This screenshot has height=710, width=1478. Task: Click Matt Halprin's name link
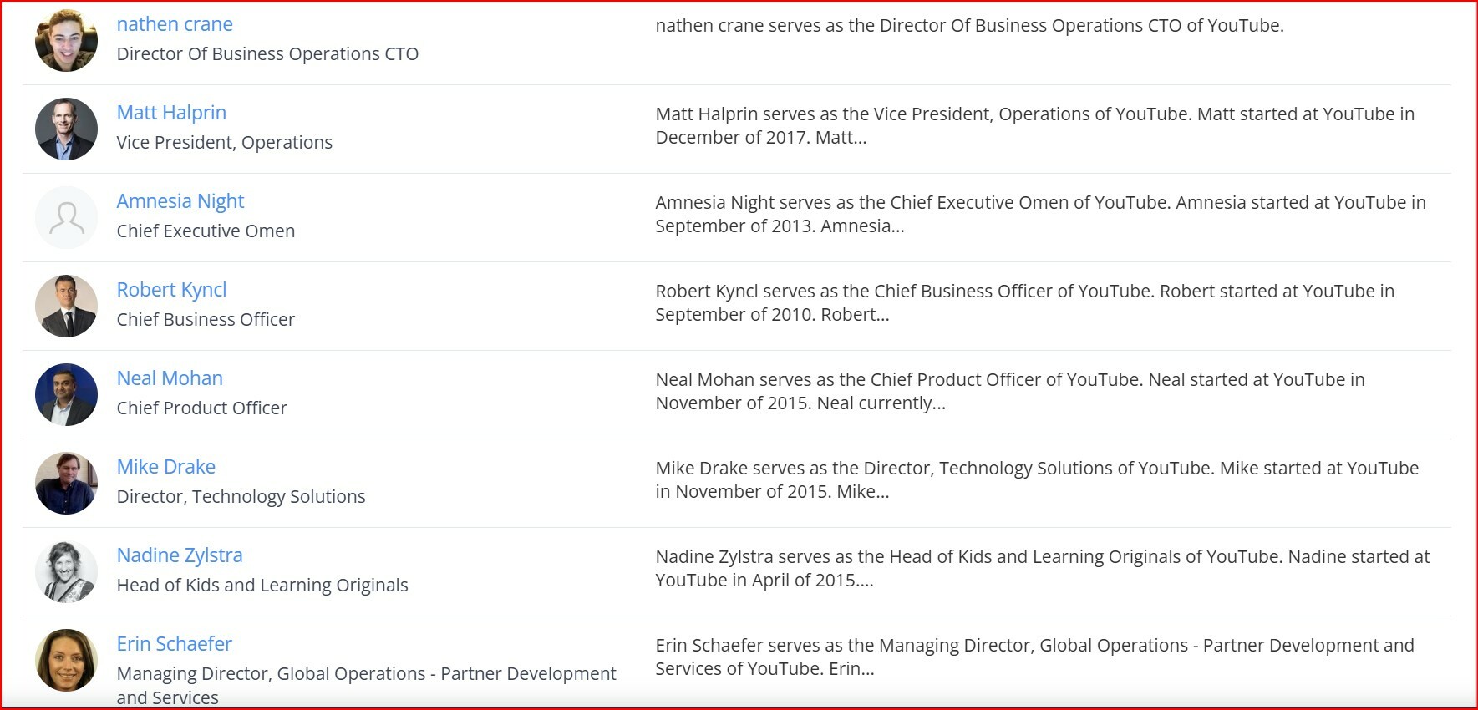(171, 113)
